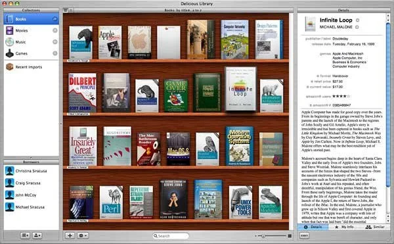The image size is (394, 244).
Task: Open the Music collection
Action: coord(31,41)
